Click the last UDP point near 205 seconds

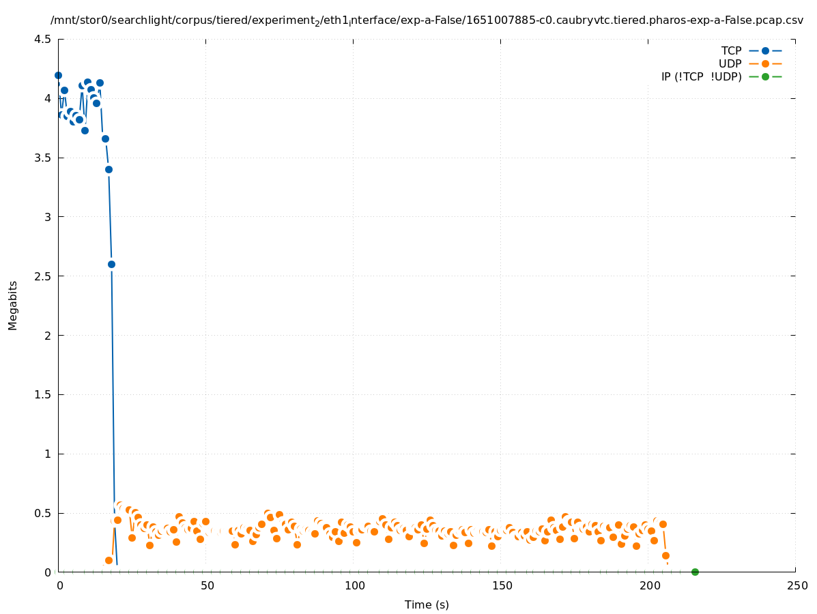[x=665, y=555]
